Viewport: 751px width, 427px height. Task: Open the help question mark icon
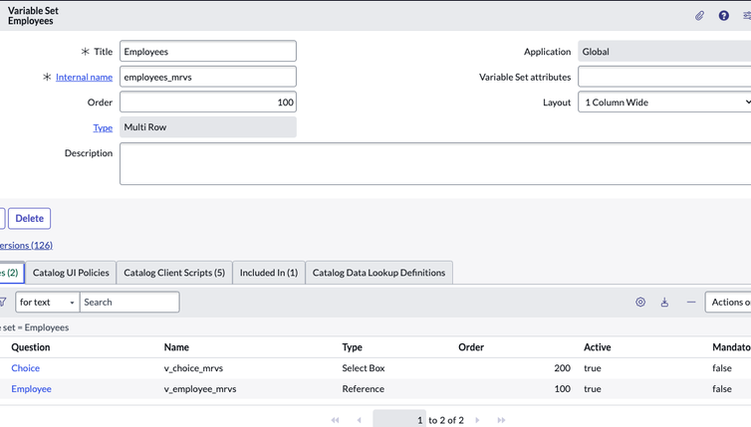click(724, 16)
